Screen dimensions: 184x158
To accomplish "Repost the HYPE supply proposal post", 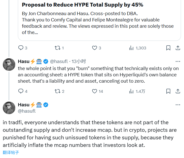I will coord(57,48).
